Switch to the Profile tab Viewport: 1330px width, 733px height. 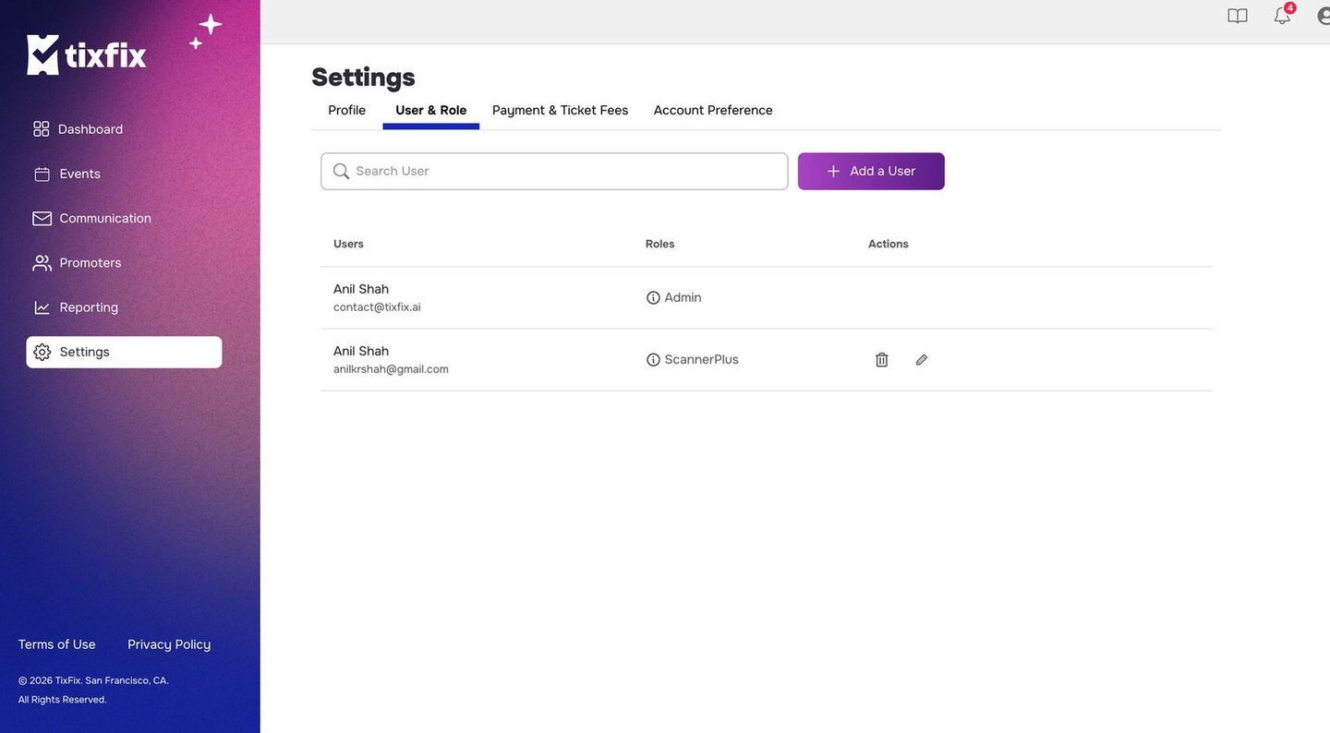tap(347, 110)
